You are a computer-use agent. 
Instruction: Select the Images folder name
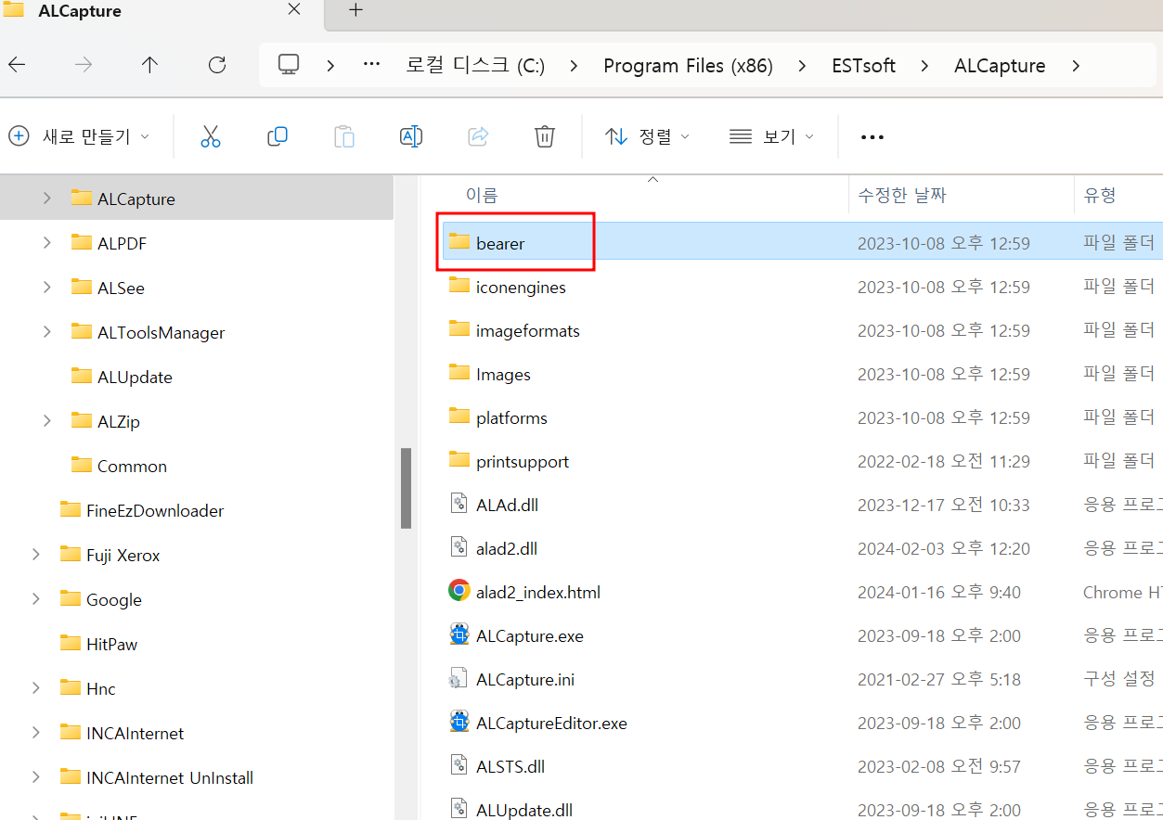click(503, 374)
